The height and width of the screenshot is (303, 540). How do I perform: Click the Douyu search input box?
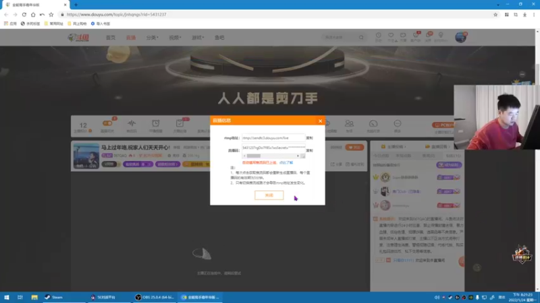pos(340,37)
